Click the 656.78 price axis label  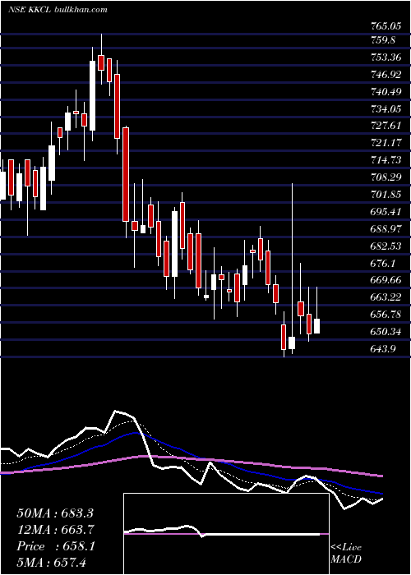click(x=386, y=315)
